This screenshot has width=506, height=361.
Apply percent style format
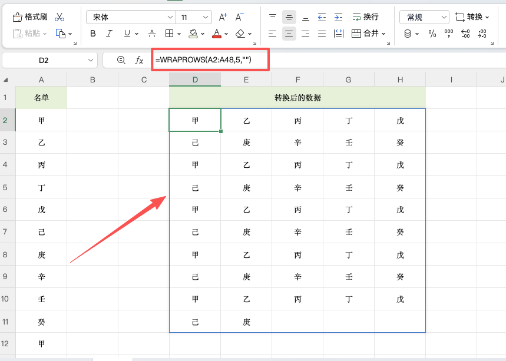coord(432,34)
